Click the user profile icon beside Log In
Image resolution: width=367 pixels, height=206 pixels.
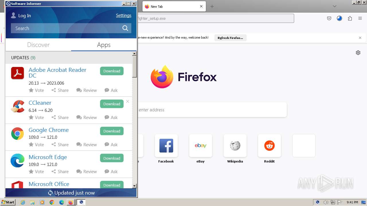pos(13,15)
